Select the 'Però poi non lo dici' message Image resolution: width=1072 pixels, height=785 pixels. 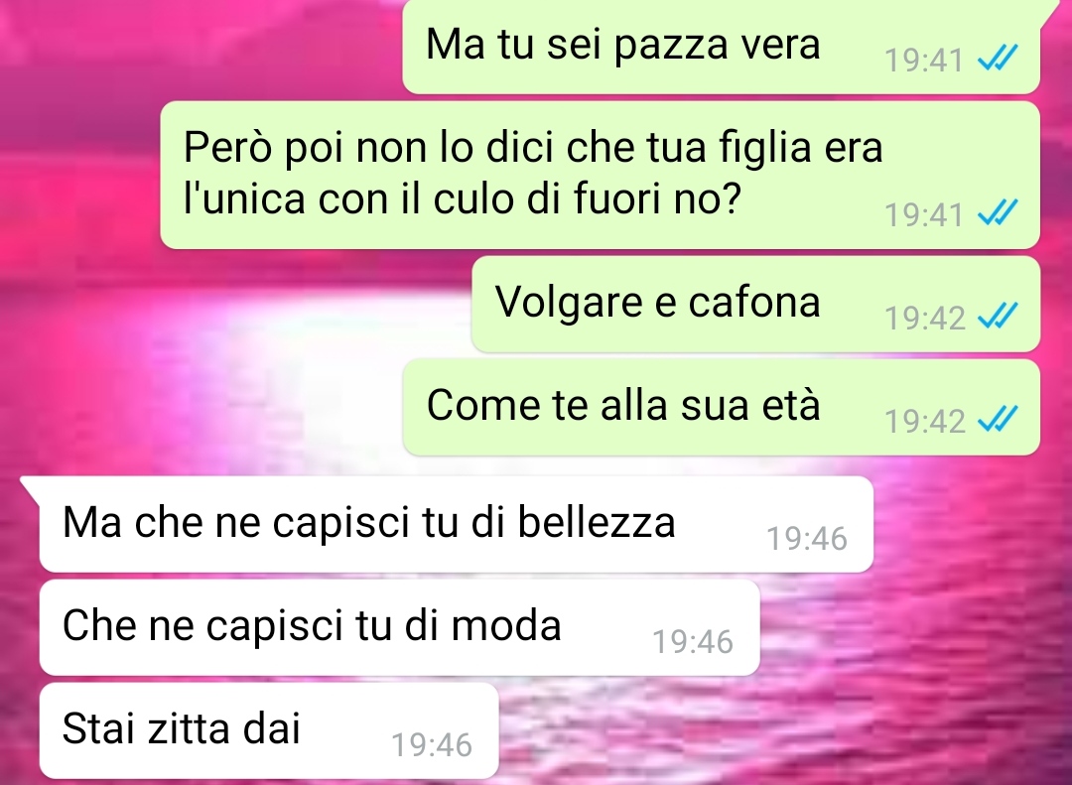pos(601,175)
